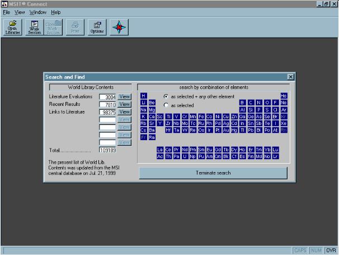
Task: Select the Xe noble gas element
Action: click(284, 123)
